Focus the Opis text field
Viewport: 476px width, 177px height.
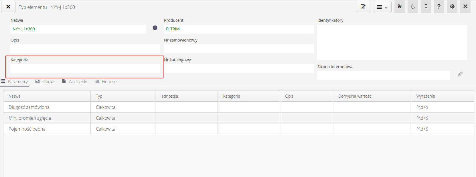85,49
